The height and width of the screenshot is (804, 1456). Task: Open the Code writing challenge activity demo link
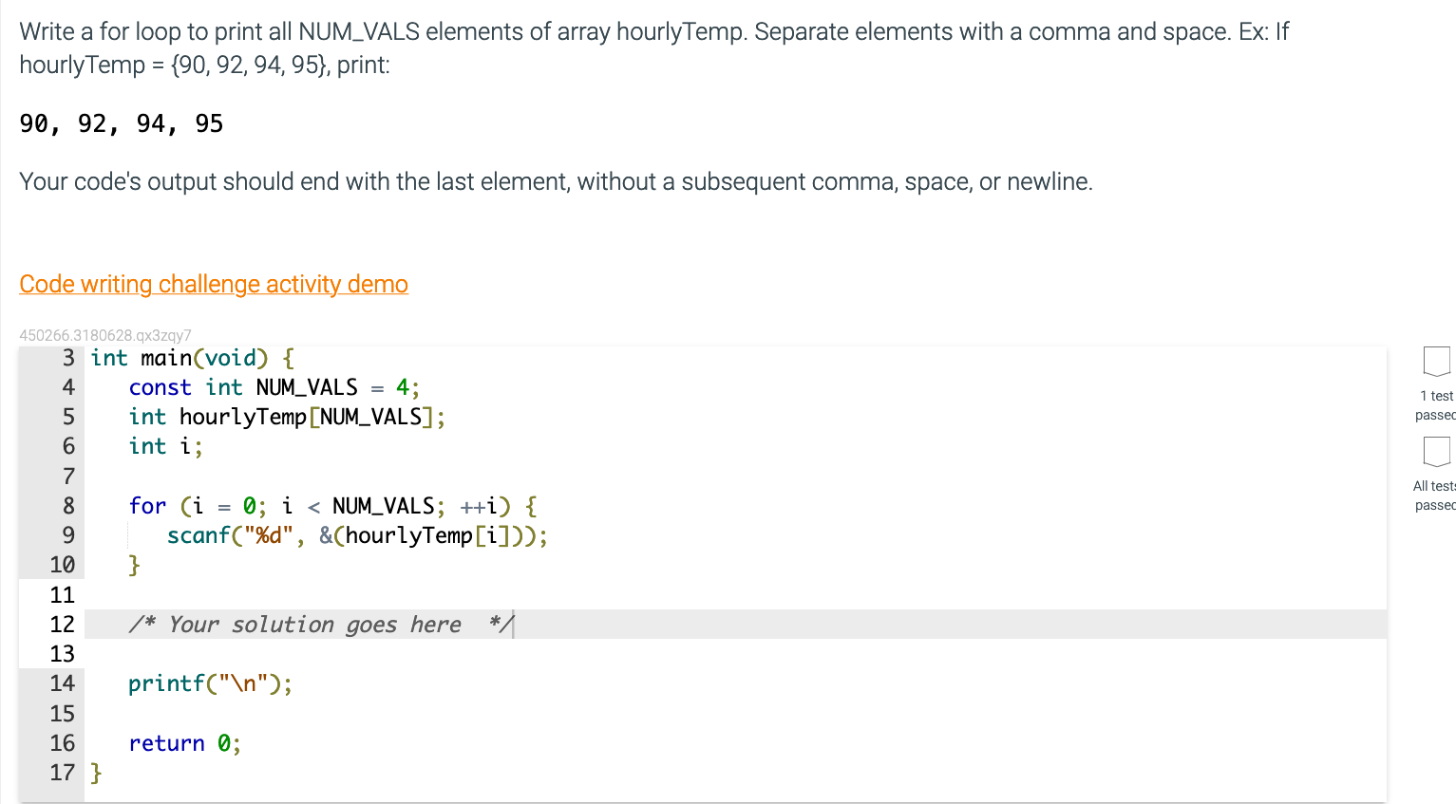[x=213, y=284]
